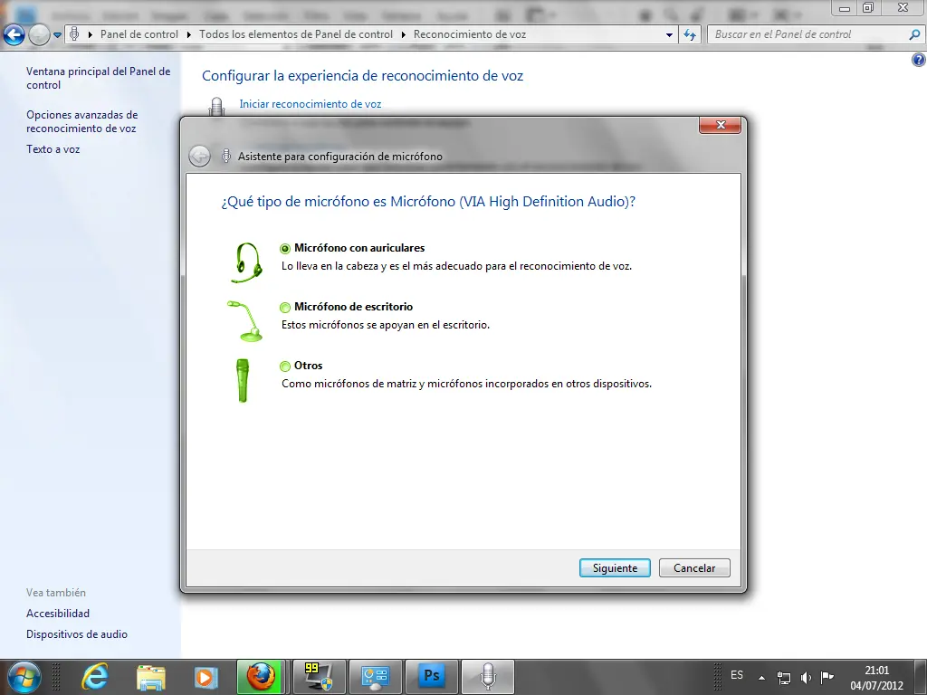927x695 pixels.
Task: Open the Texto a voz link
Action: [x=53, y=149]
